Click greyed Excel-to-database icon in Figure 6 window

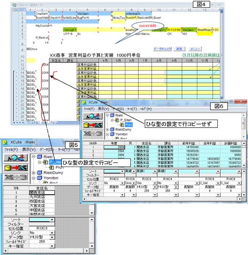click(x=93, y=133)
